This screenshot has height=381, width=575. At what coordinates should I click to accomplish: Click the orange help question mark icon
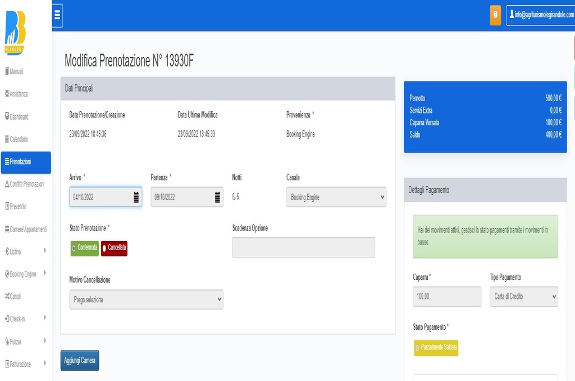point(495,15)
